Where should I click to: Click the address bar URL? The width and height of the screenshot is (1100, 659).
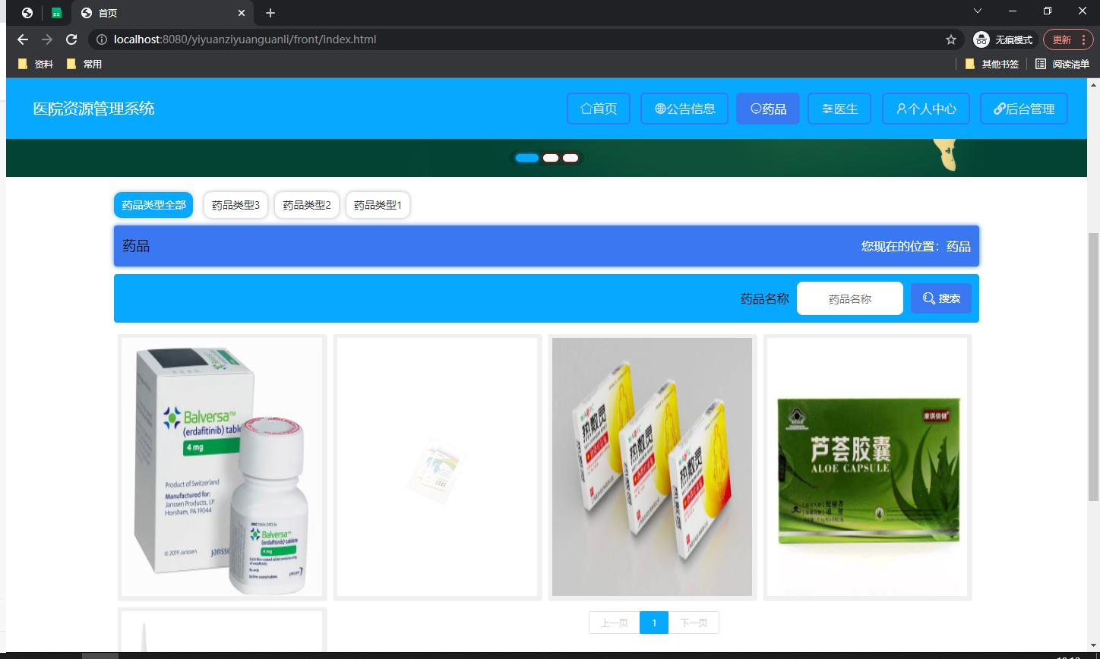[x=245, y=39]
